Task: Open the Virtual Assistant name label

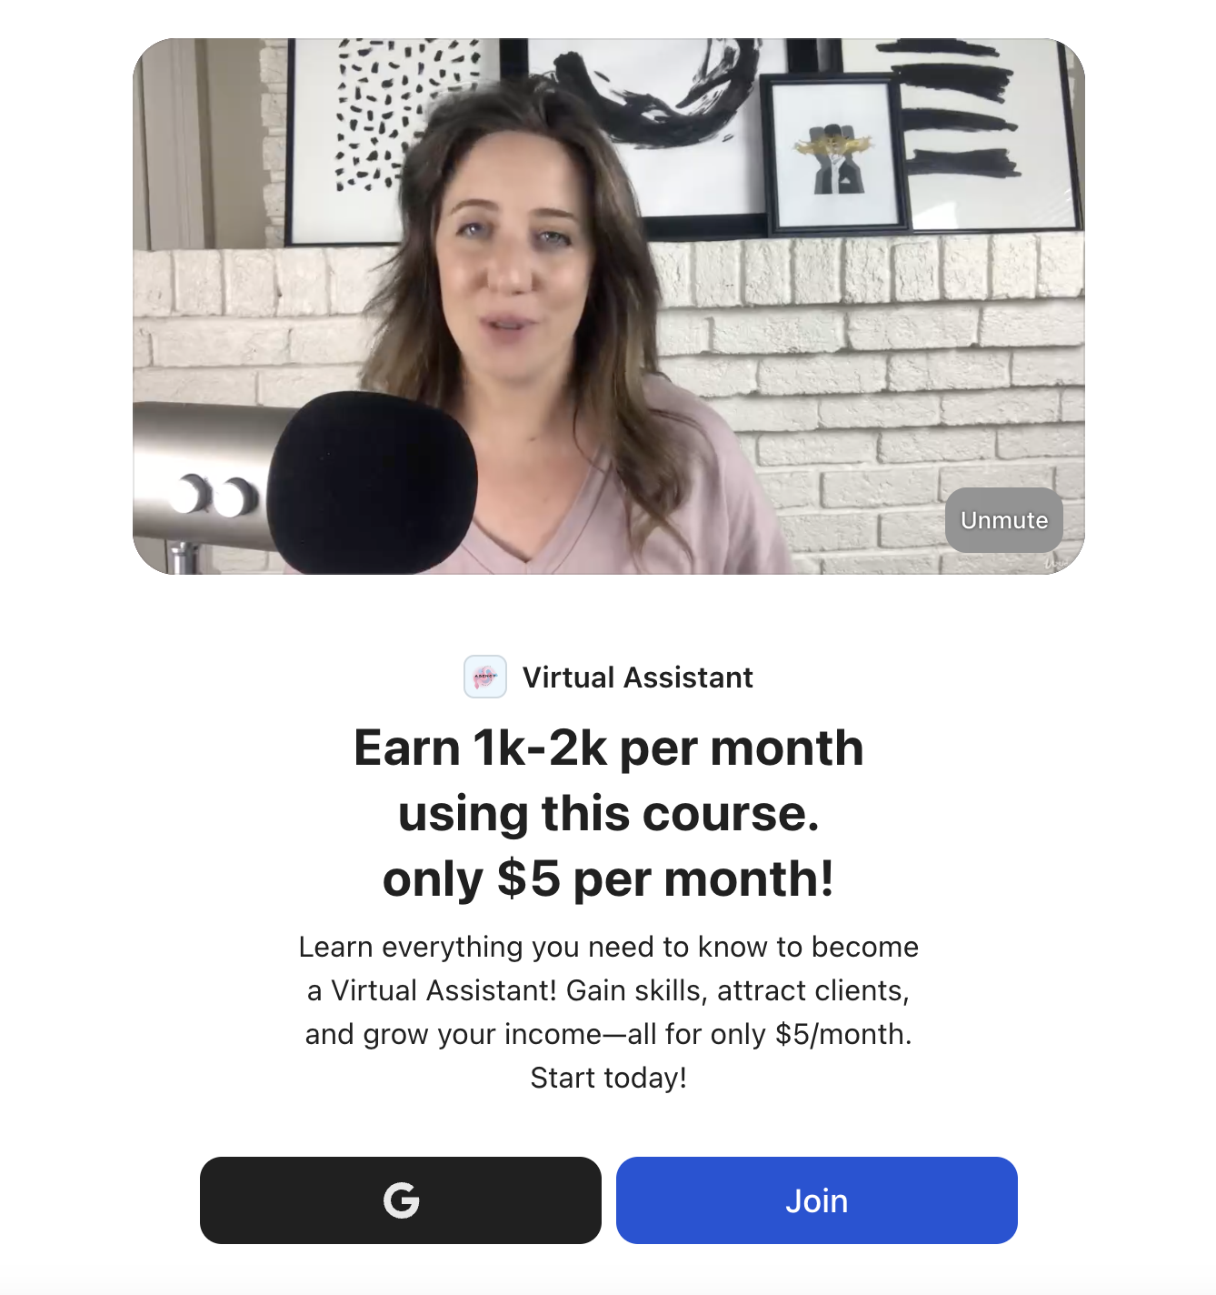Action: pyautogui.click(x=638, y=678)
